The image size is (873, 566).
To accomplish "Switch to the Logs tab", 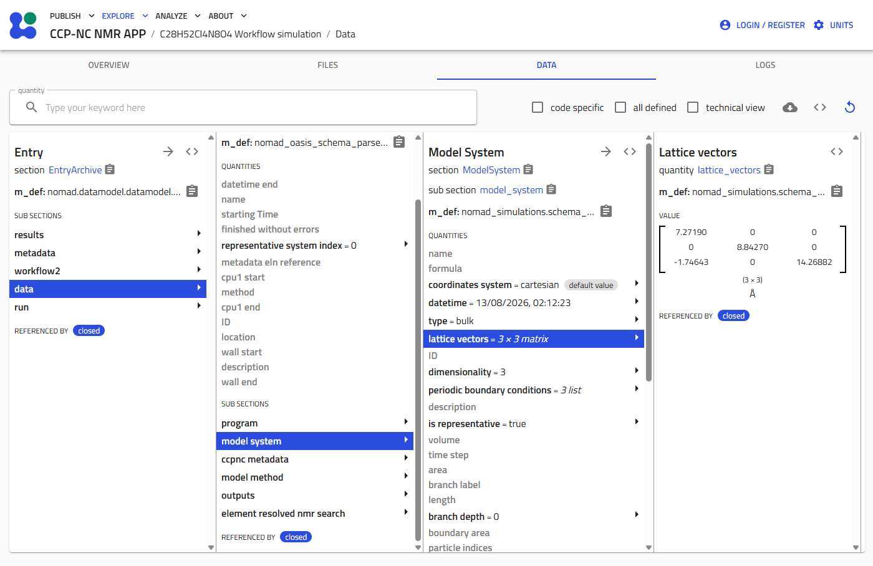I will click(x=765, y=65).
